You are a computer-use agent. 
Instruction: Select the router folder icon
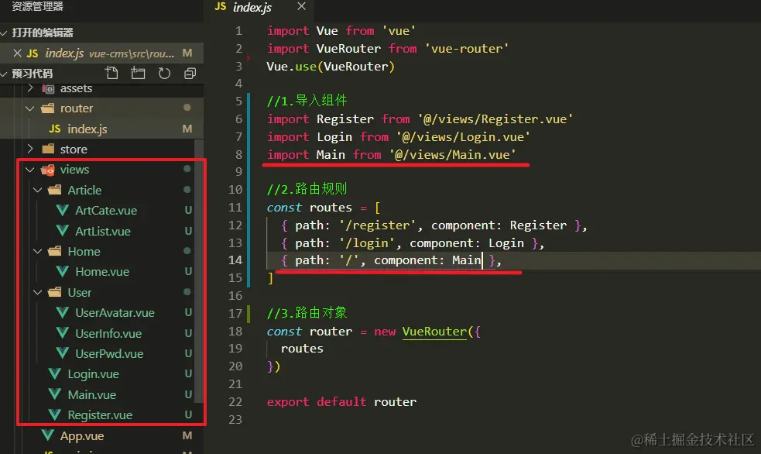tap(47, 108)
